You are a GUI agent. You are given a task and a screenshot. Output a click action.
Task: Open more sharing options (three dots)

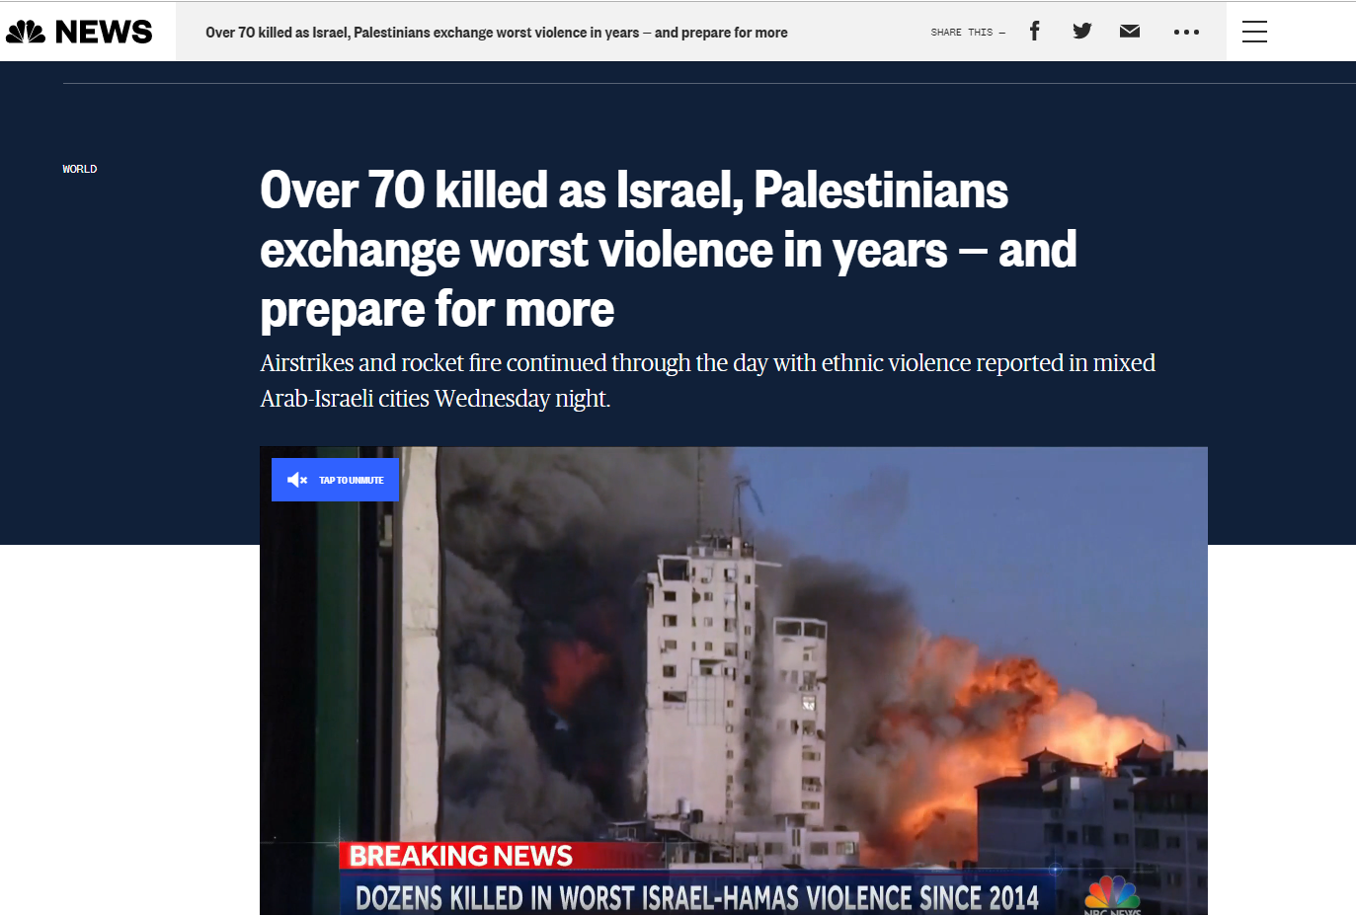(1186, 32)
